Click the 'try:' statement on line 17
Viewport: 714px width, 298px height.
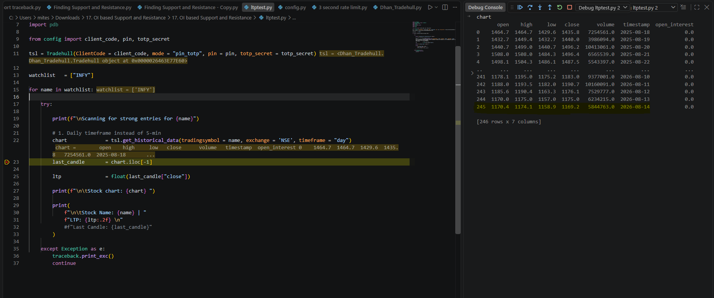(46, 104)
